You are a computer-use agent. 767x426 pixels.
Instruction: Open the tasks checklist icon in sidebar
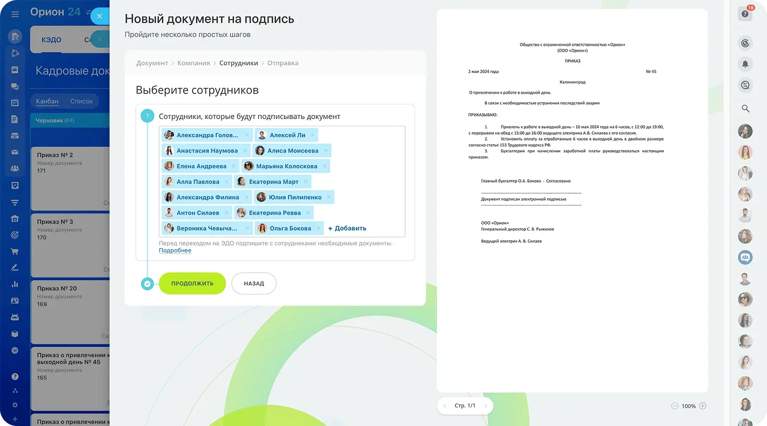[x=15, y=185]
